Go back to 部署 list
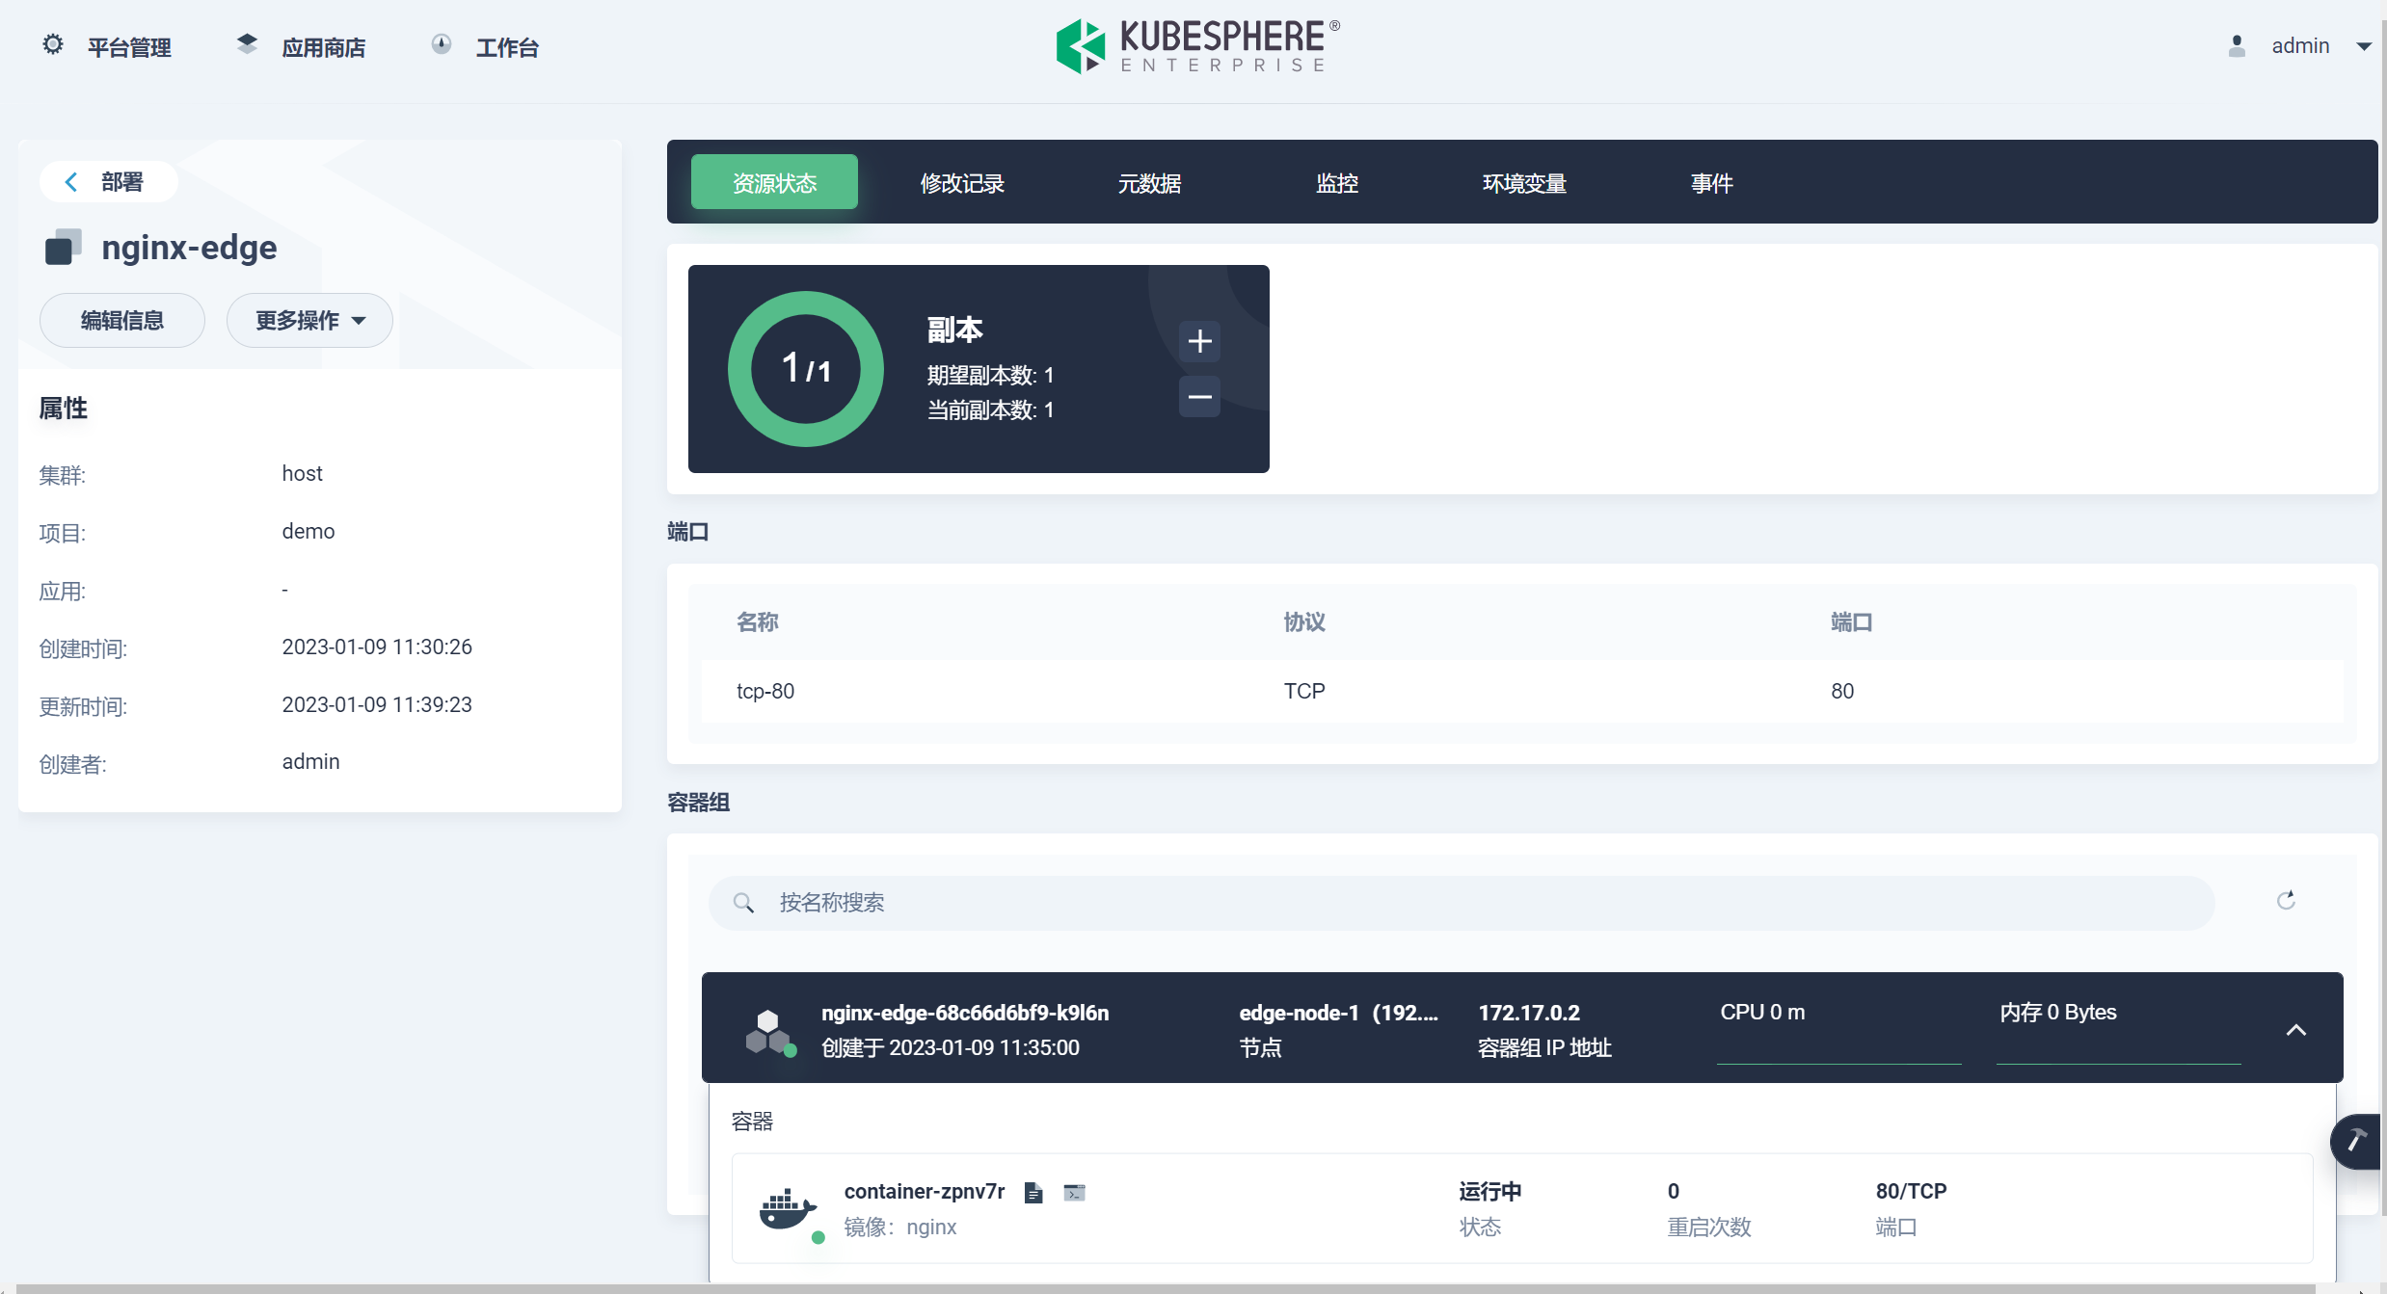This screenshot has height=1294, width=2387. pos(106,182)
